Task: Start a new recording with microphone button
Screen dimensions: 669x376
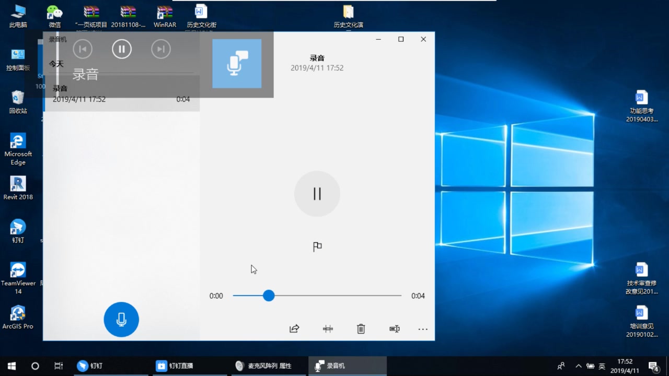Action: click(x=121, y=320)
